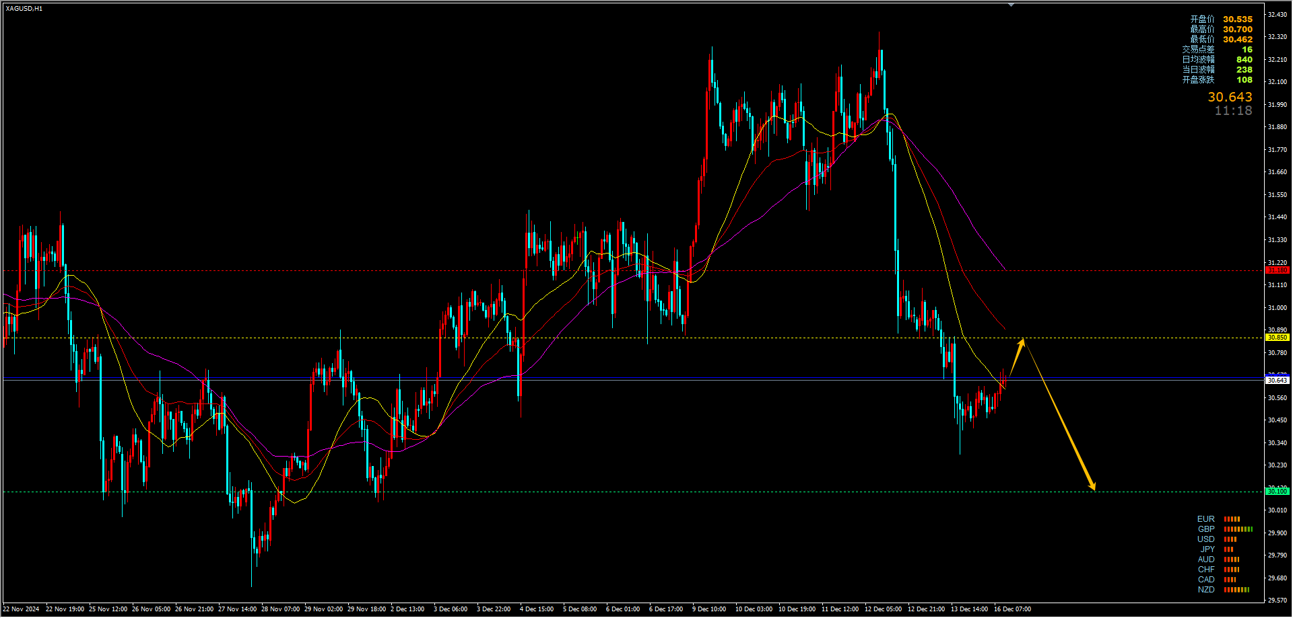Click the 32.430 price scale label

tap(1278, 14)
